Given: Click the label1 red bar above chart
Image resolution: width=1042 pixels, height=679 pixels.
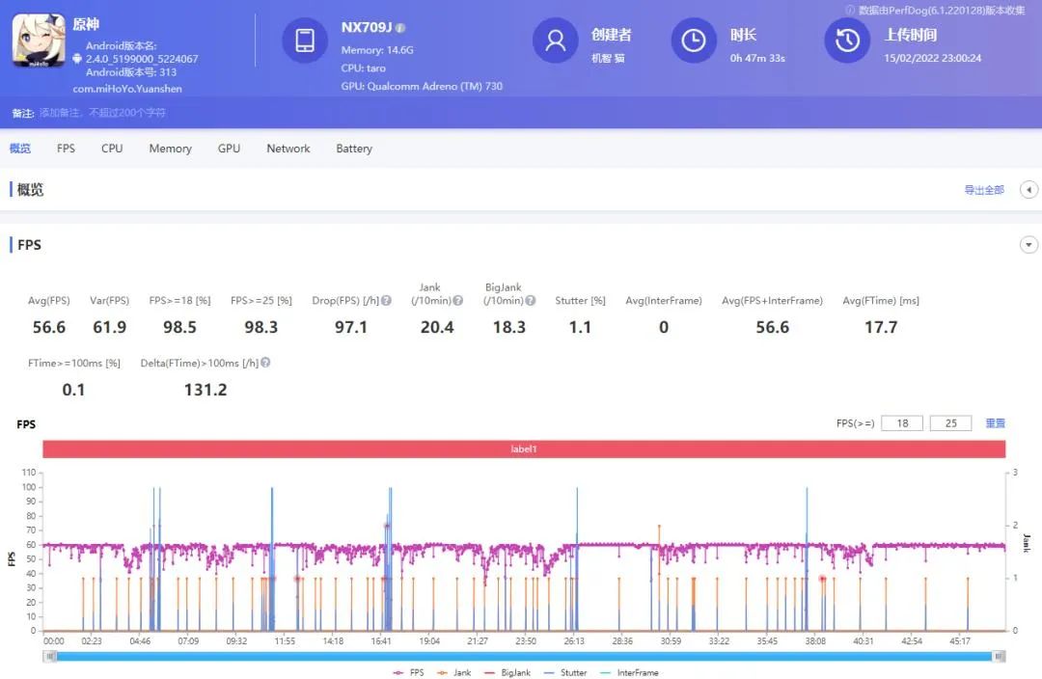Looking at the screenshot, I should click(523, 449).
